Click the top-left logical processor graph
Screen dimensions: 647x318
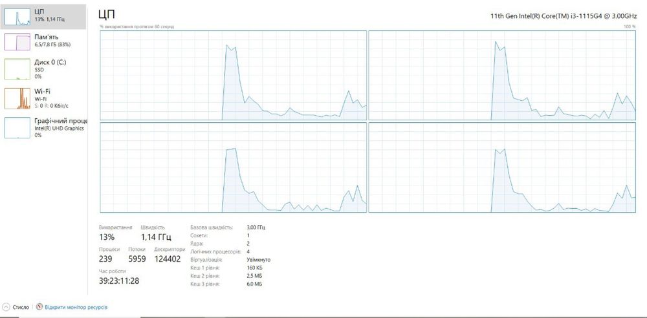[234, 75]
